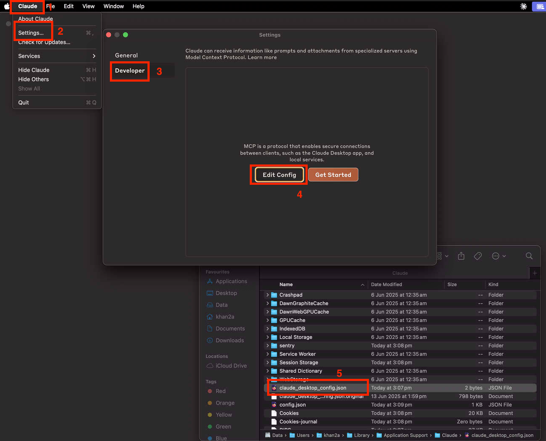The height and width of the screenshot is (441, 546).
Task: Choose the Green tag in sidebar
Action: [219, 427]
